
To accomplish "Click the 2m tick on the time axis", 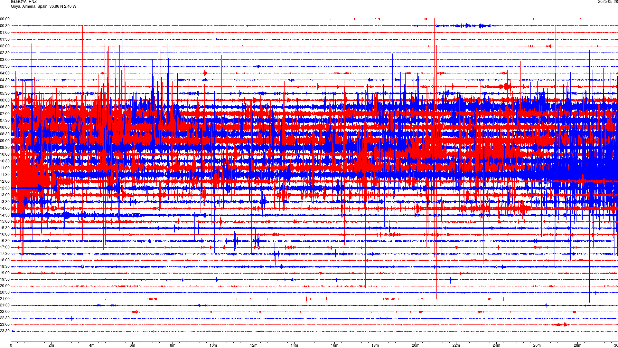I will [x=51, y=345].
